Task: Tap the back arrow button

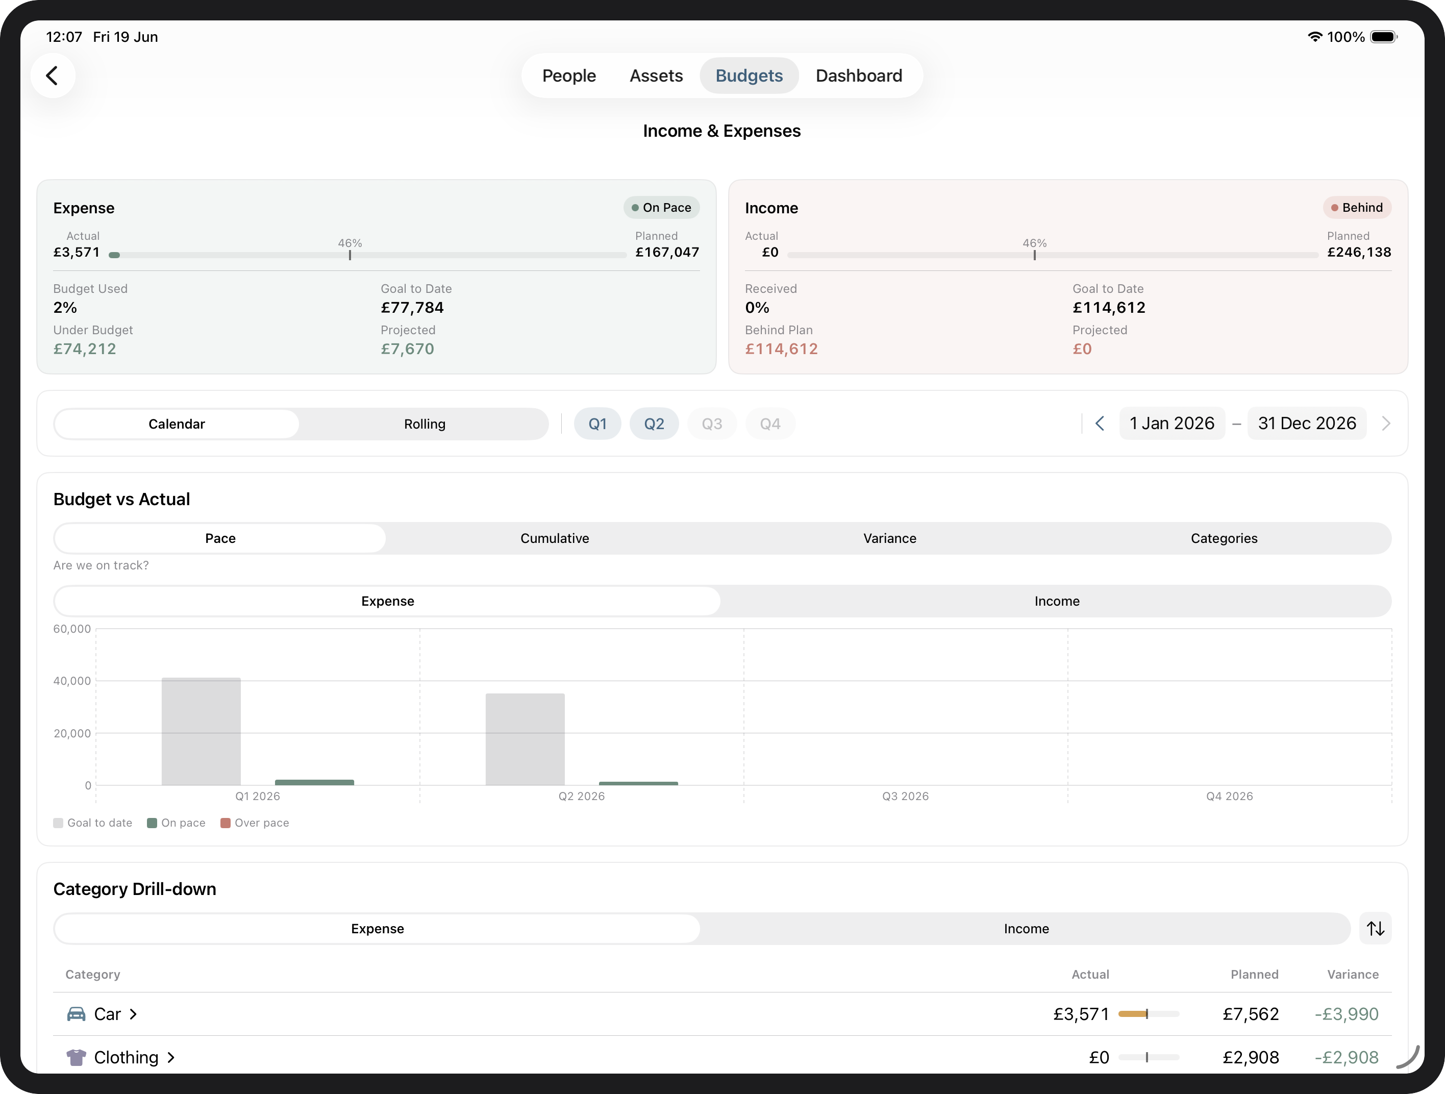Action: click(x=52, y=76)
